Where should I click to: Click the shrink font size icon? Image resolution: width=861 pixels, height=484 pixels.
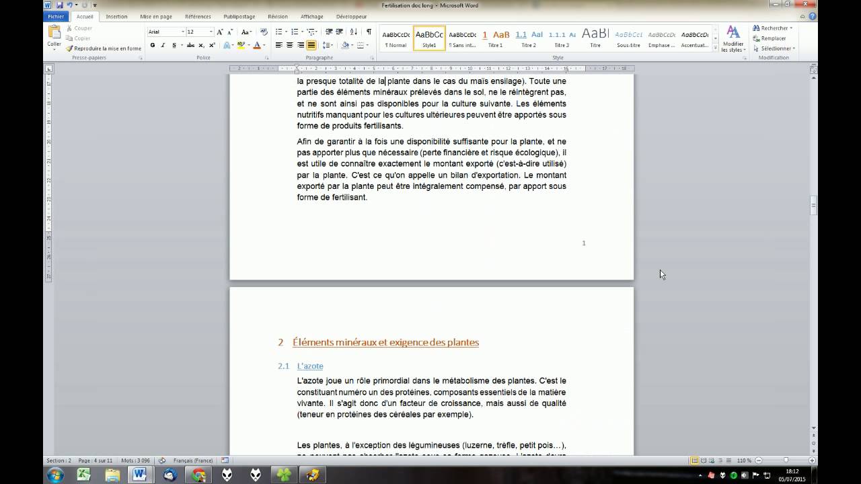pos(230,32)
